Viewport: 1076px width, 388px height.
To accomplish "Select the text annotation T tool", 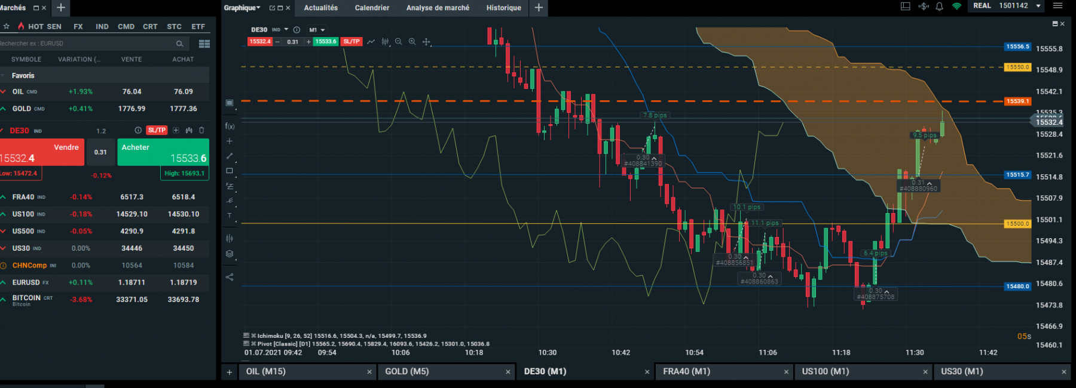I will point(230,215).
